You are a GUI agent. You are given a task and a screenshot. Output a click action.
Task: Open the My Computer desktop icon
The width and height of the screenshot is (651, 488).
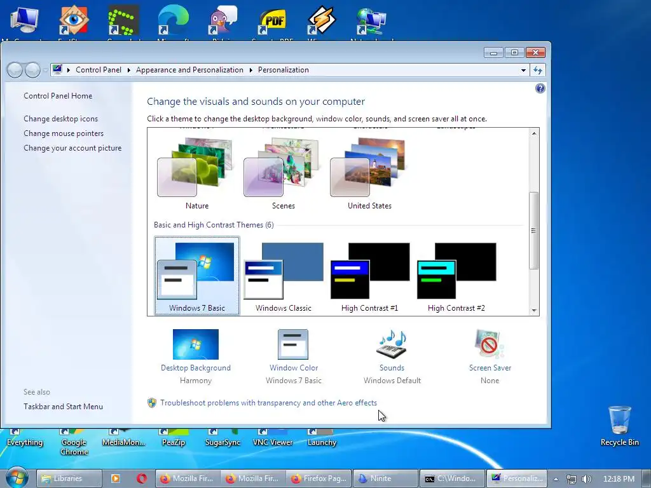(25, 20)
